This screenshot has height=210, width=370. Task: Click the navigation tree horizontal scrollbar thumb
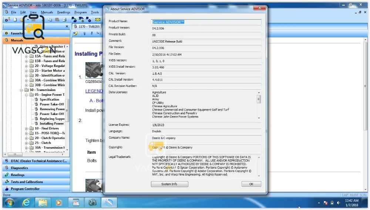[x=15, y=155]
